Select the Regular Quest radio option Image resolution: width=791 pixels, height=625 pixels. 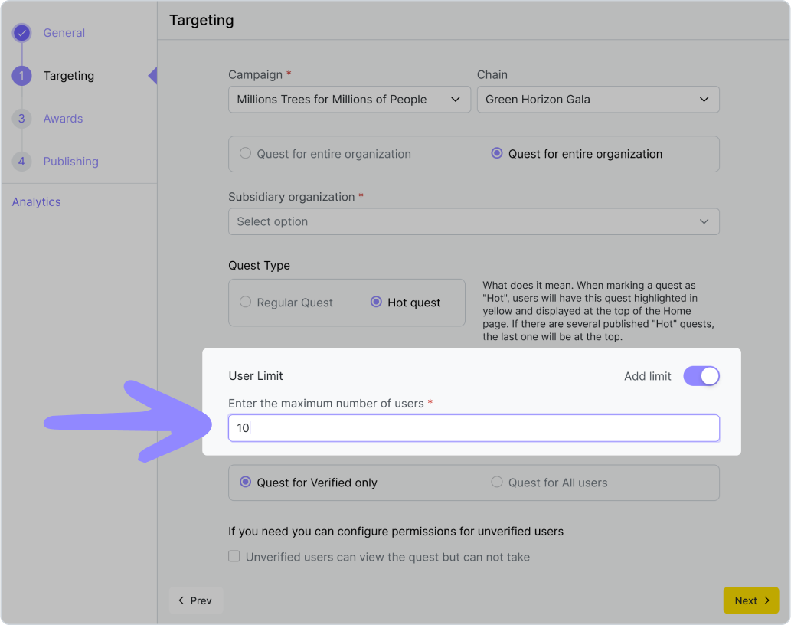coord(246,303)
